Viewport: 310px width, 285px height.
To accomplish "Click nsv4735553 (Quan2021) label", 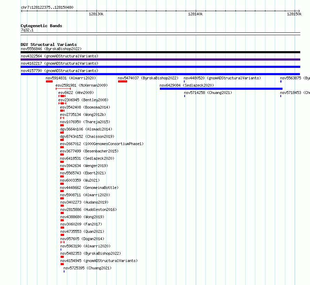I will click(82, 231).
